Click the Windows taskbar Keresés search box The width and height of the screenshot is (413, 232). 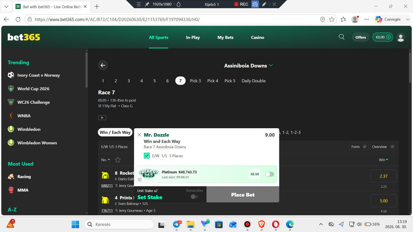pyautogui.click(x=119, y=224)
